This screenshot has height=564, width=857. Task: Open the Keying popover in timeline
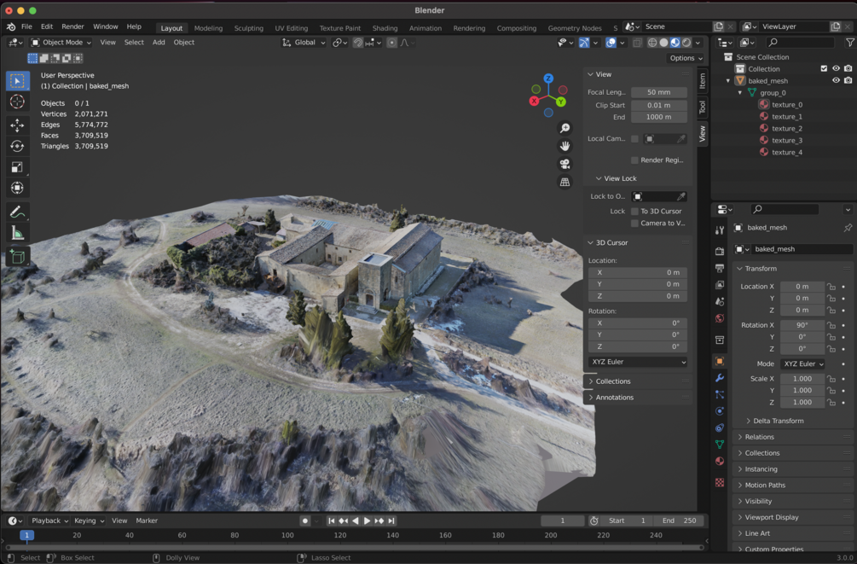[x=89, y=520]
